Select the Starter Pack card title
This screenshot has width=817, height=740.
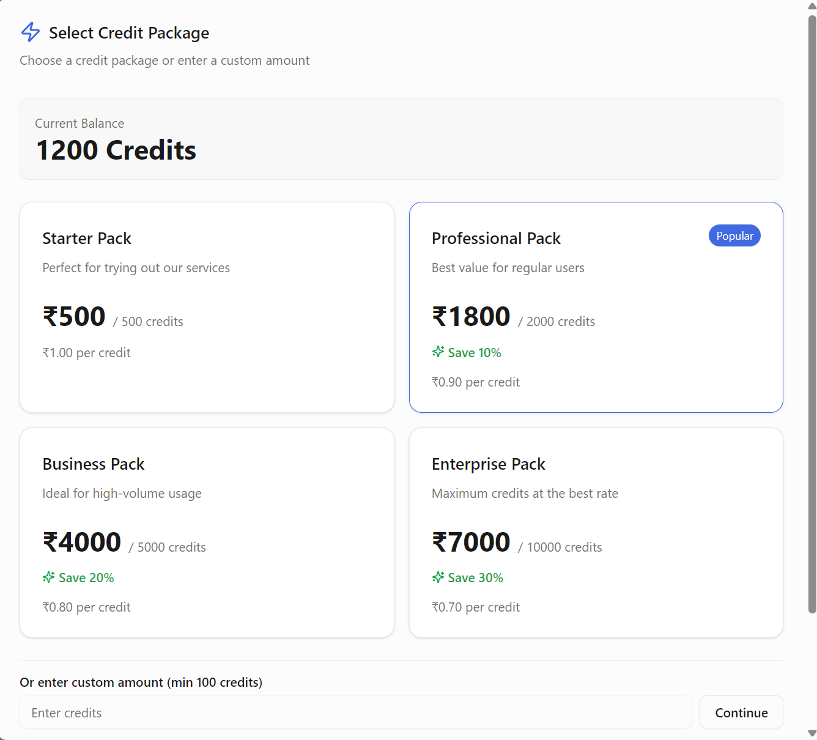coord(87,239)
